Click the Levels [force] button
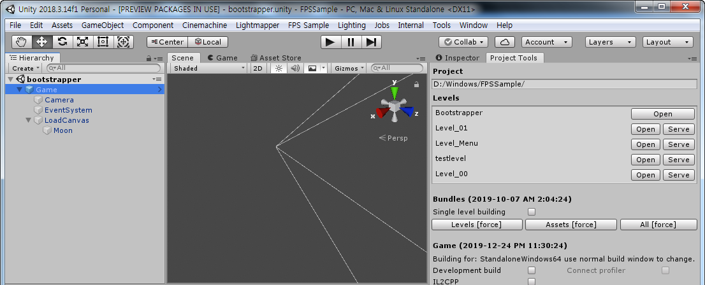Viewport: 705px width, 285px height. pos(477,225)
